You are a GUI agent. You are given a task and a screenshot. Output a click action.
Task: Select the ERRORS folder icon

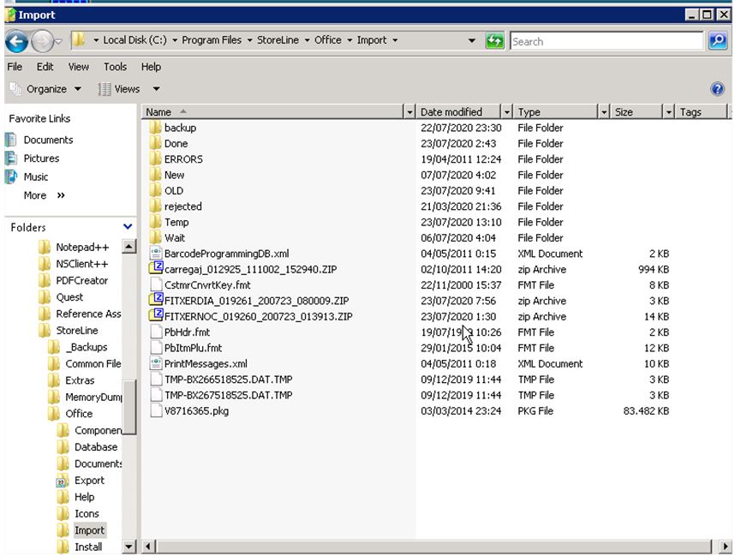pos(156,159)
